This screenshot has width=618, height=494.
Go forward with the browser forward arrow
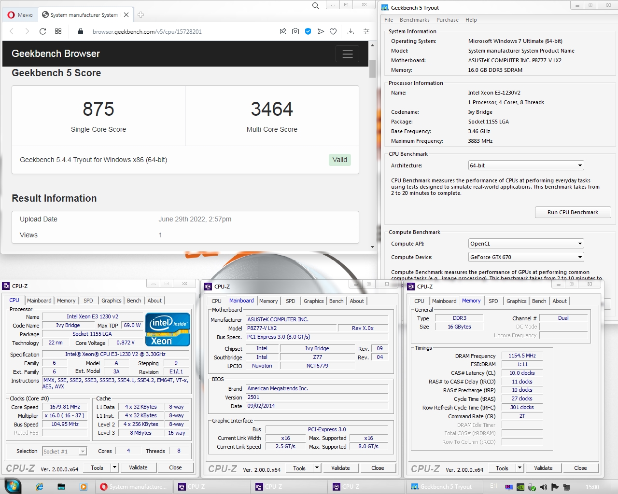pos(27,31)
